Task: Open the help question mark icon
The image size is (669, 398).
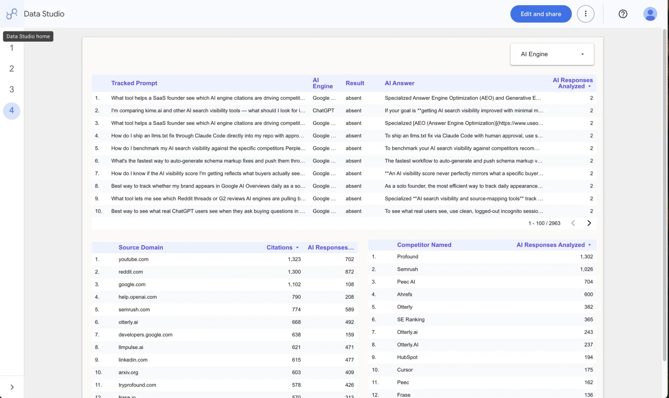Action: 623,14
